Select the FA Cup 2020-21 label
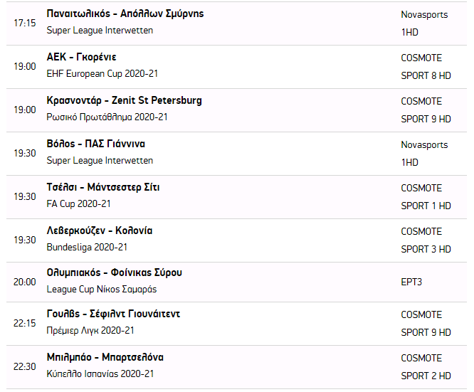Image resolution: width=474 pixels, height=392 pixels. [79, 204]
